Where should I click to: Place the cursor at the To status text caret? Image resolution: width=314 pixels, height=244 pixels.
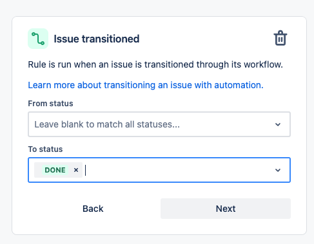(x=86, y=170)
